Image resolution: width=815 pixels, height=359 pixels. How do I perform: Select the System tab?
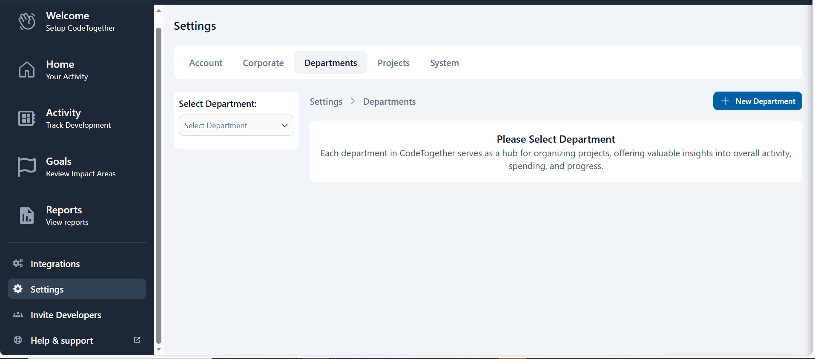click(444, 63)
